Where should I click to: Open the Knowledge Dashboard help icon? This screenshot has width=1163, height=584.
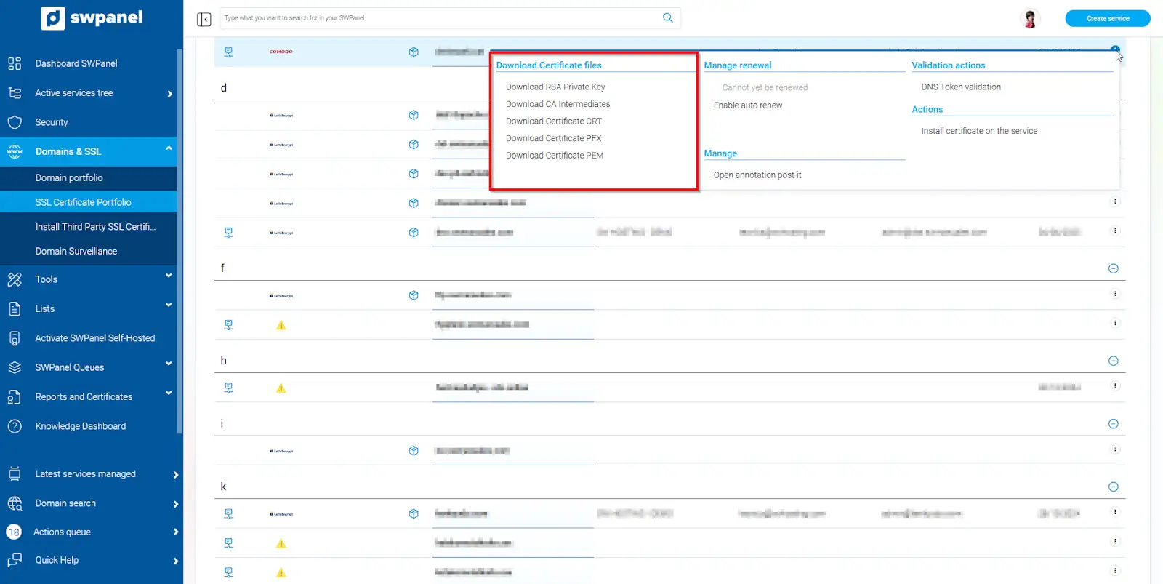coord(15,426)
